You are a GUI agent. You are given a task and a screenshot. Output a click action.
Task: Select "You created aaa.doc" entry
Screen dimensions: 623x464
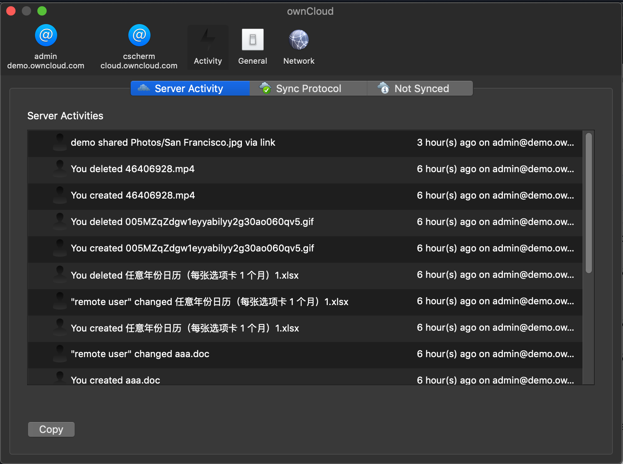115,380
